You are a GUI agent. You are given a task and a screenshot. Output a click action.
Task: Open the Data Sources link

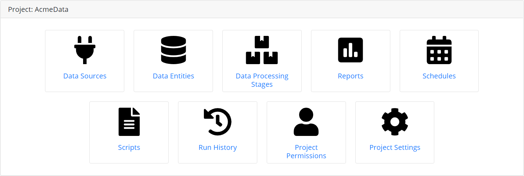click(x=85, y=76)
